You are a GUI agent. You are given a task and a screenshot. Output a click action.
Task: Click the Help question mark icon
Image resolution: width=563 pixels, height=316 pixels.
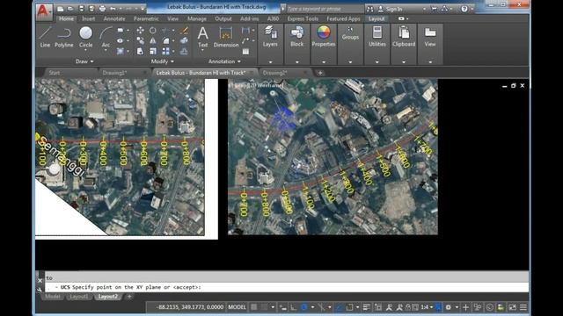464,9
